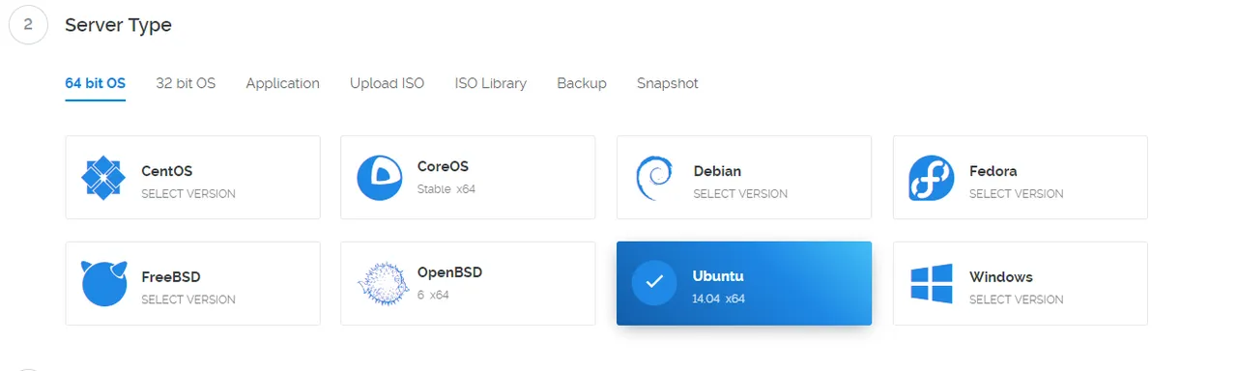
Task: Open Debian SELECT VERSION dropdown
Action: (x=740, y=193)
